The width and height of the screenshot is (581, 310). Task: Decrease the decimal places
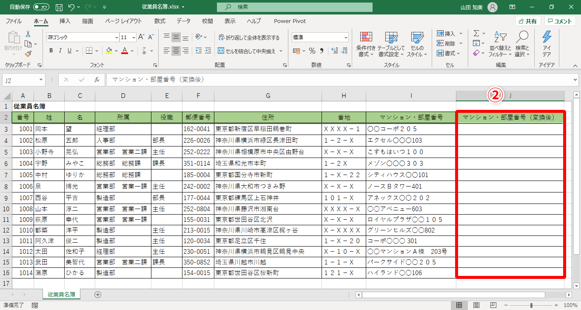344,51
